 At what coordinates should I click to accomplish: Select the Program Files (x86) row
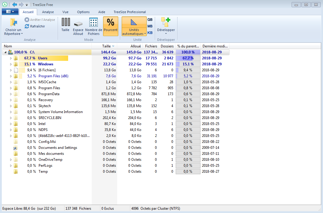[53, 76]
